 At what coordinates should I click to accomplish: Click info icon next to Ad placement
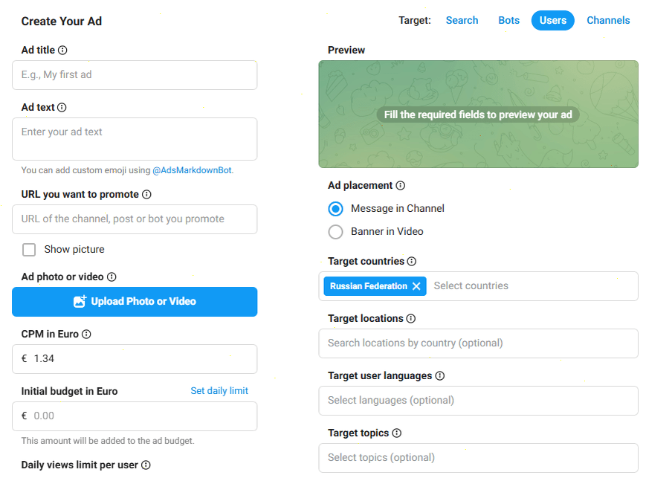point(401,186)
